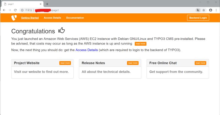Open the Getting Started menu item
The height and width of the screenshot is (115, 220).
[30, 18]
